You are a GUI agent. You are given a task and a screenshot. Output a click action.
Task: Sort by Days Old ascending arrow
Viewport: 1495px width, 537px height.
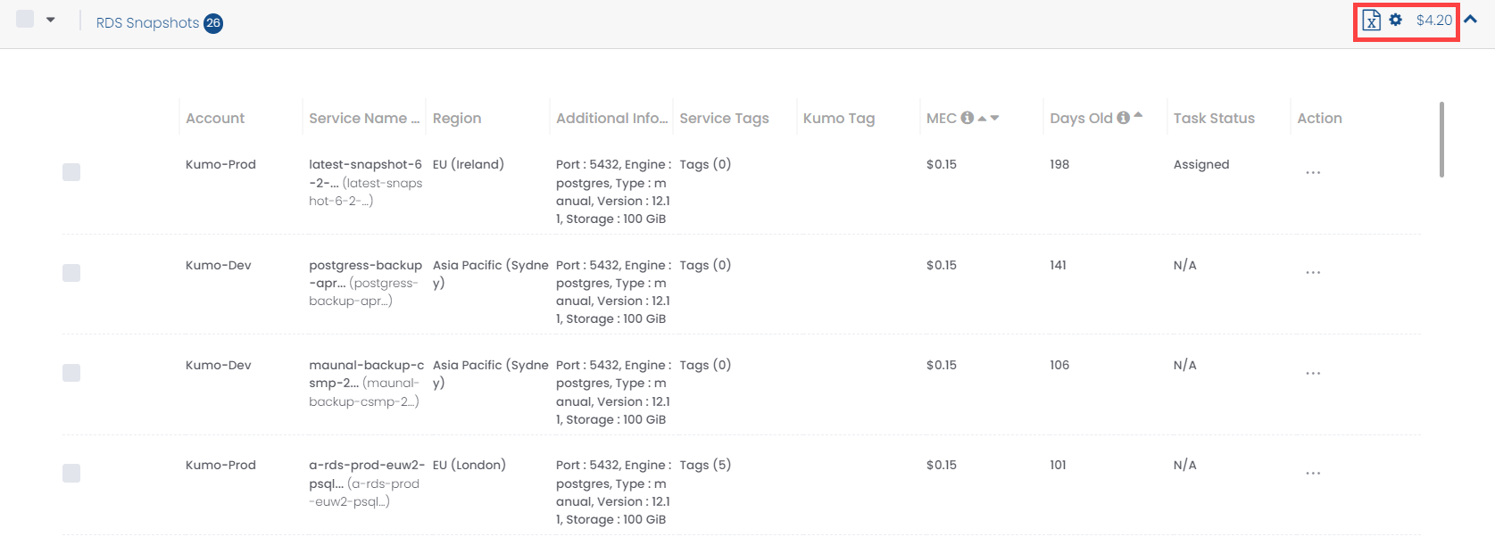(x=1138, y=115)
